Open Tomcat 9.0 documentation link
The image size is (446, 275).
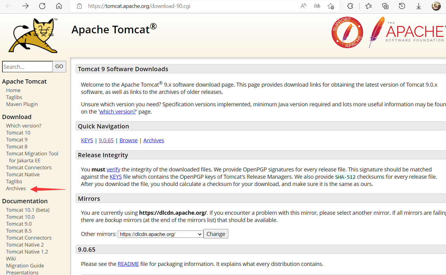click(x=19, y=224)
